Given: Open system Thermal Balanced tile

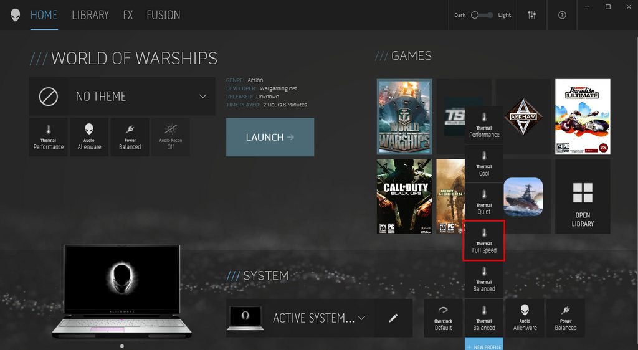Looking at the screenshot, I should coord(484,318).
